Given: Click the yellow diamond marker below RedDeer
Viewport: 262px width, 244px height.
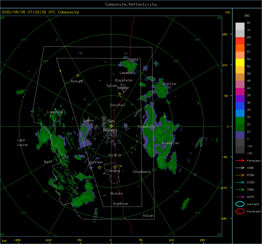Looking at the screenshot, I should [x=120, y=94].
